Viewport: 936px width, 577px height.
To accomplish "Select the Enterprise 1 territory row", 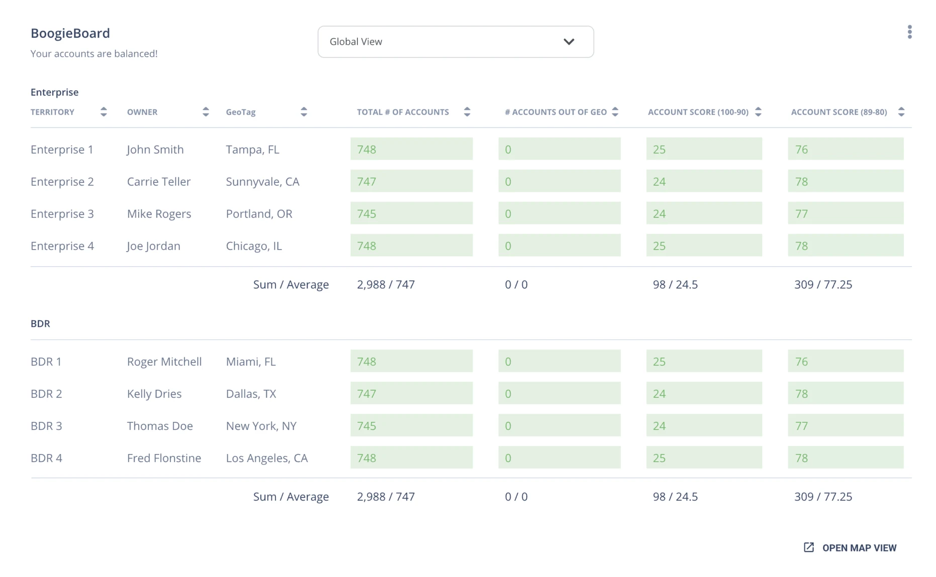I will tap(471, 149).
